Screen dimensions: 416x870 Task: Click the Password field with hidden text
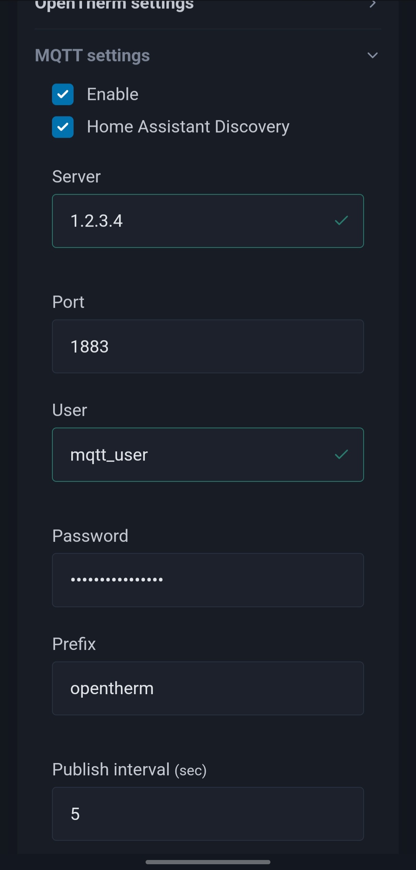tap(208, 580)
